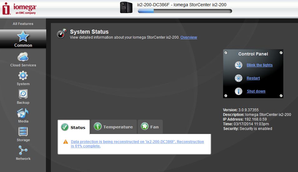Open the Backup safe icon
The image size is (298, 172).
pyautogui.click(x=23, y=94)
